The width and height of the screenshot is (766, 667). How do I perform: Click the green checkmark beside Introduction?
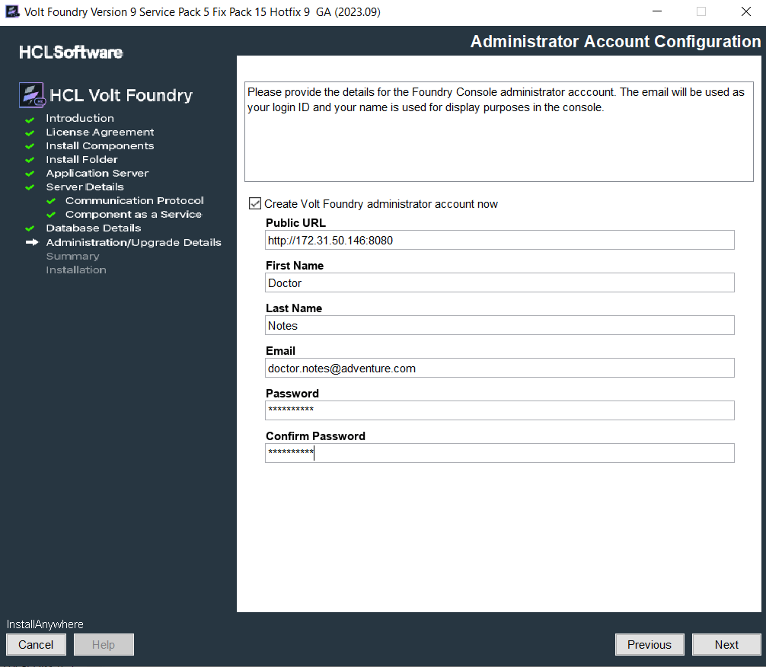[30, 120]
